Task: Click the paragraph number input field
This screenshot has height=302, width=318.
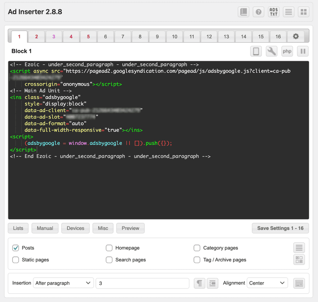Action: [143, 283]
